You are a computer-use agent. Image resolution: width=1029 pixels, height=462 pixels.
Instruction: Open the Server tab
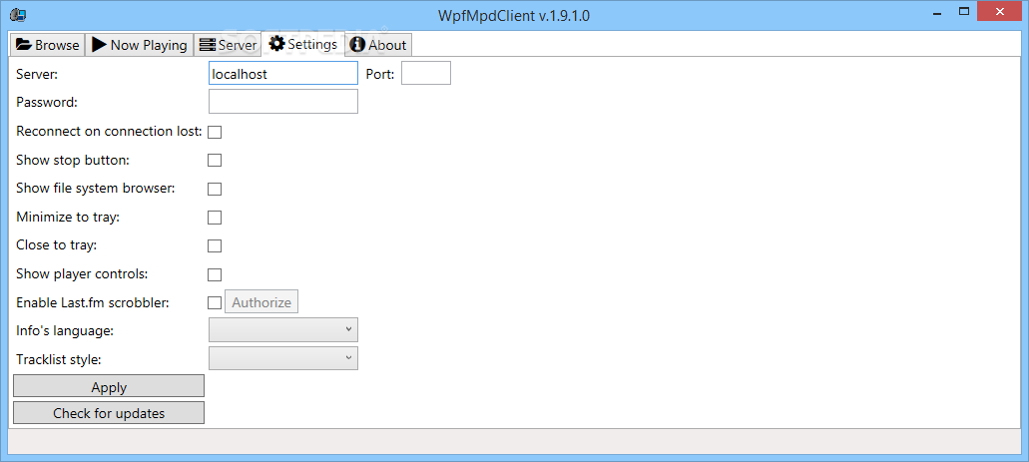pyautogui.click(x=228, y=45)
